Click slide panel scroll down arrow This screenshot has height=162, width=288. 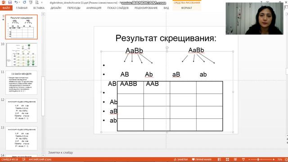[x=43, y=155]
